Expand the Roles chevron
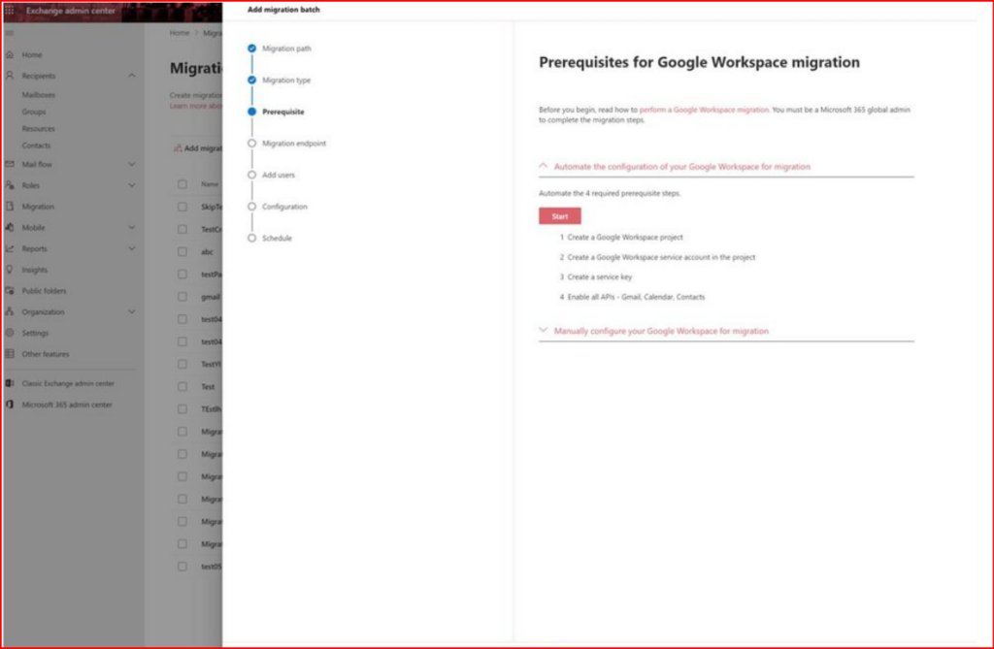 point(131,185)
